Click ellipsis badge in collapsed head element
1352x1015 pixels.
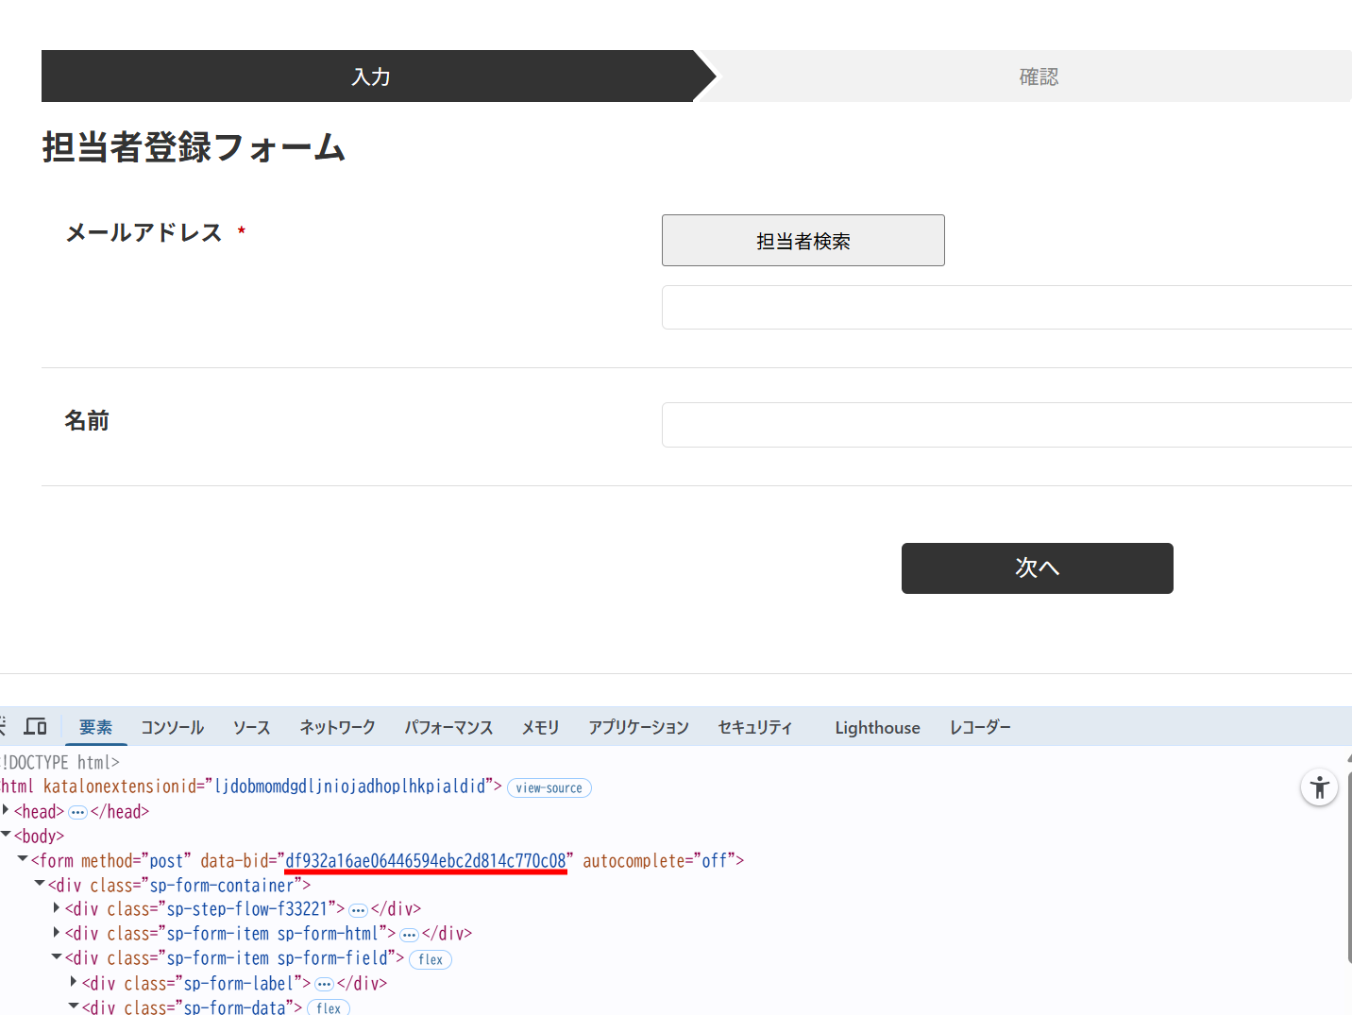click(77, 813)
